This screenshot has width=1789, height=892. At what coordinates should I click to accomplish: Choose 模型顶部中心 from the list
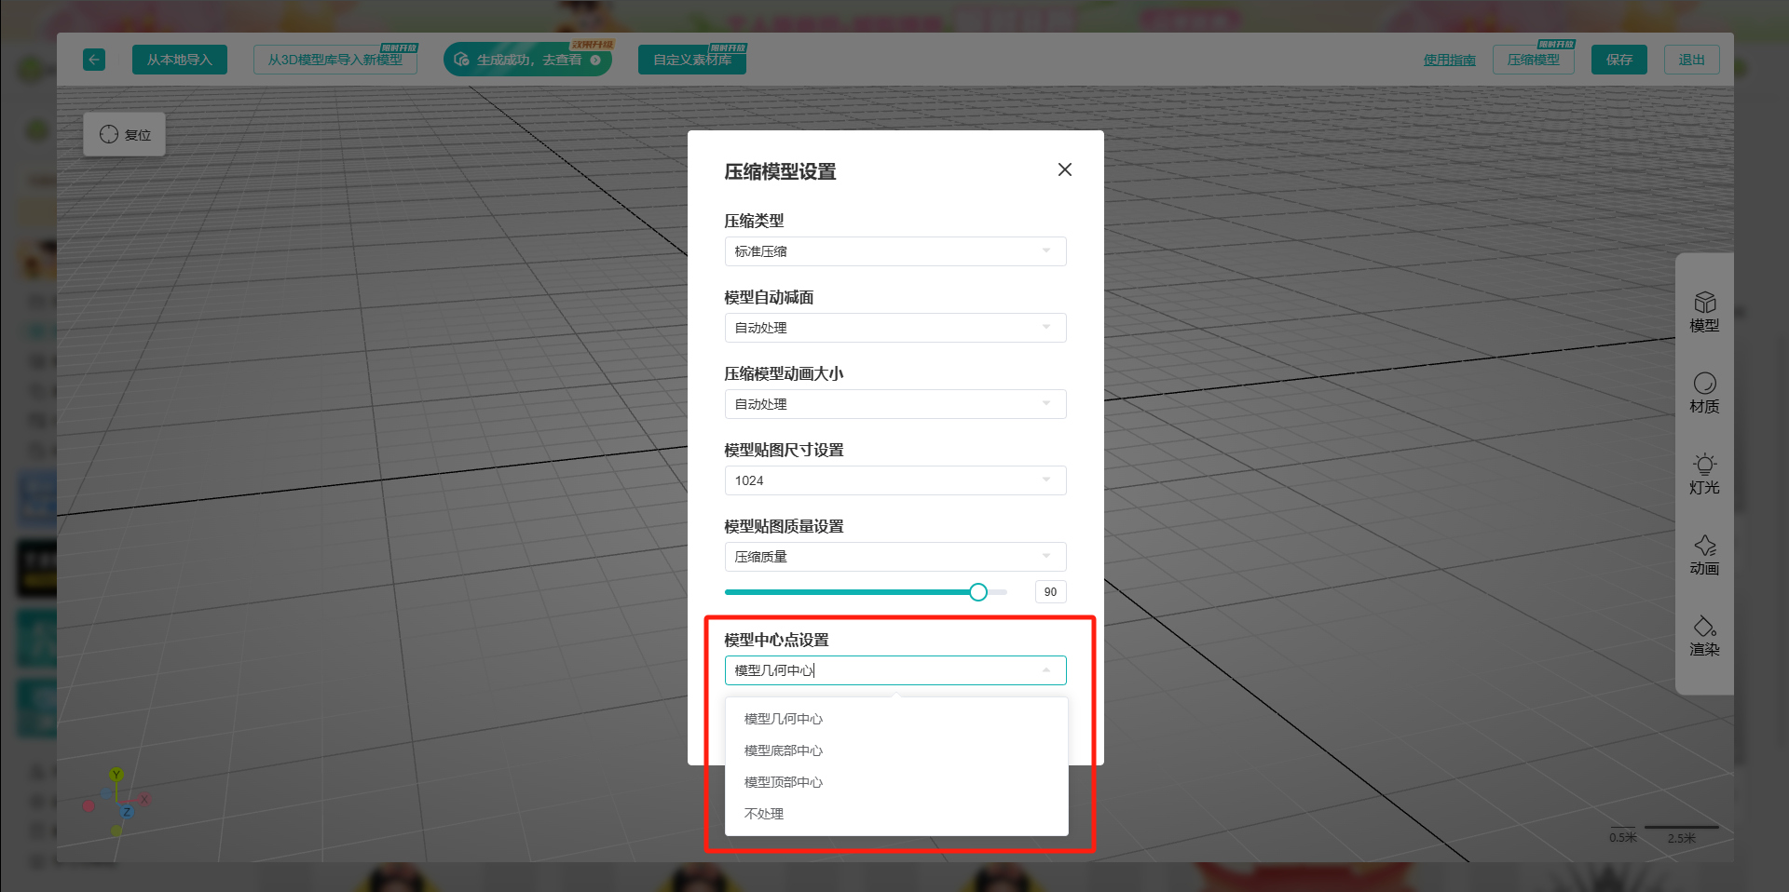click(x=784, y=782)
